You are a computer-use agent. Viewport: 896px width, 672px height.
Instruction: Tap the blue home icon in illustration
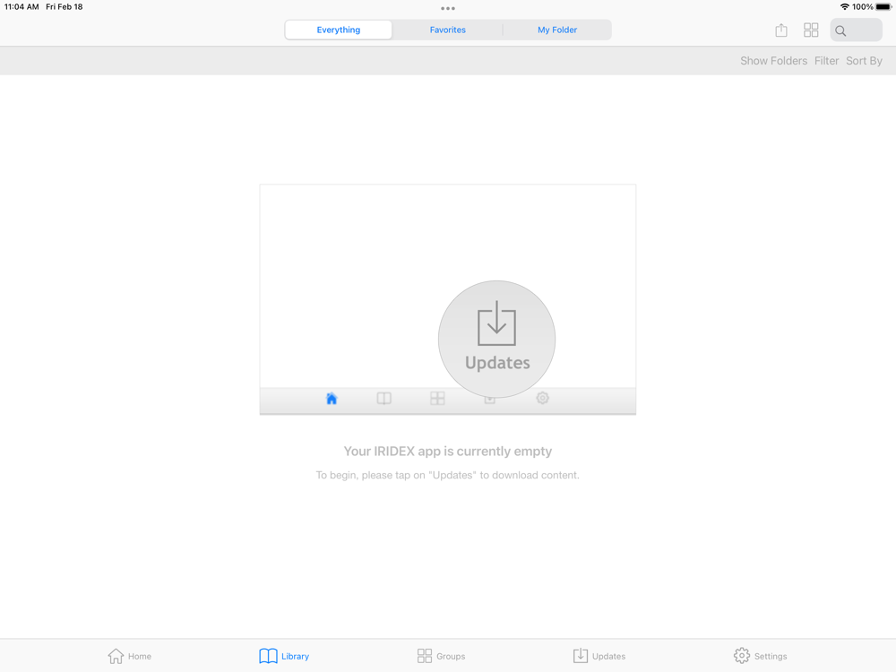(x=332, y=399)
